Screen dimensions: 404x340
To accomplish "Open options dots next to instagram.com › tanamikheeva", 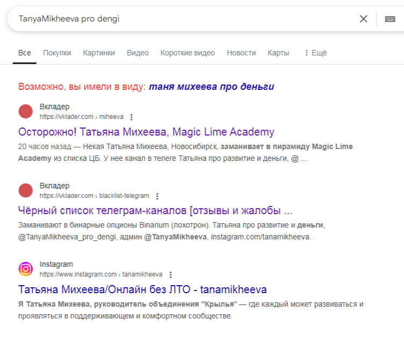I will pyautogui.click(x=170, y=275).
